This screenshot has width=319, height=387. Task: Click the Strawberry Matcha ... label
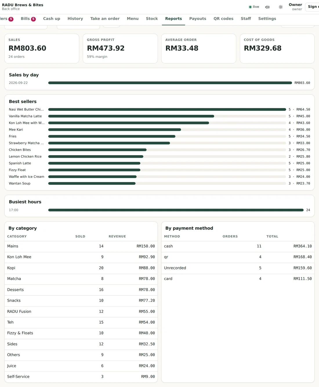tap(26, 143)
